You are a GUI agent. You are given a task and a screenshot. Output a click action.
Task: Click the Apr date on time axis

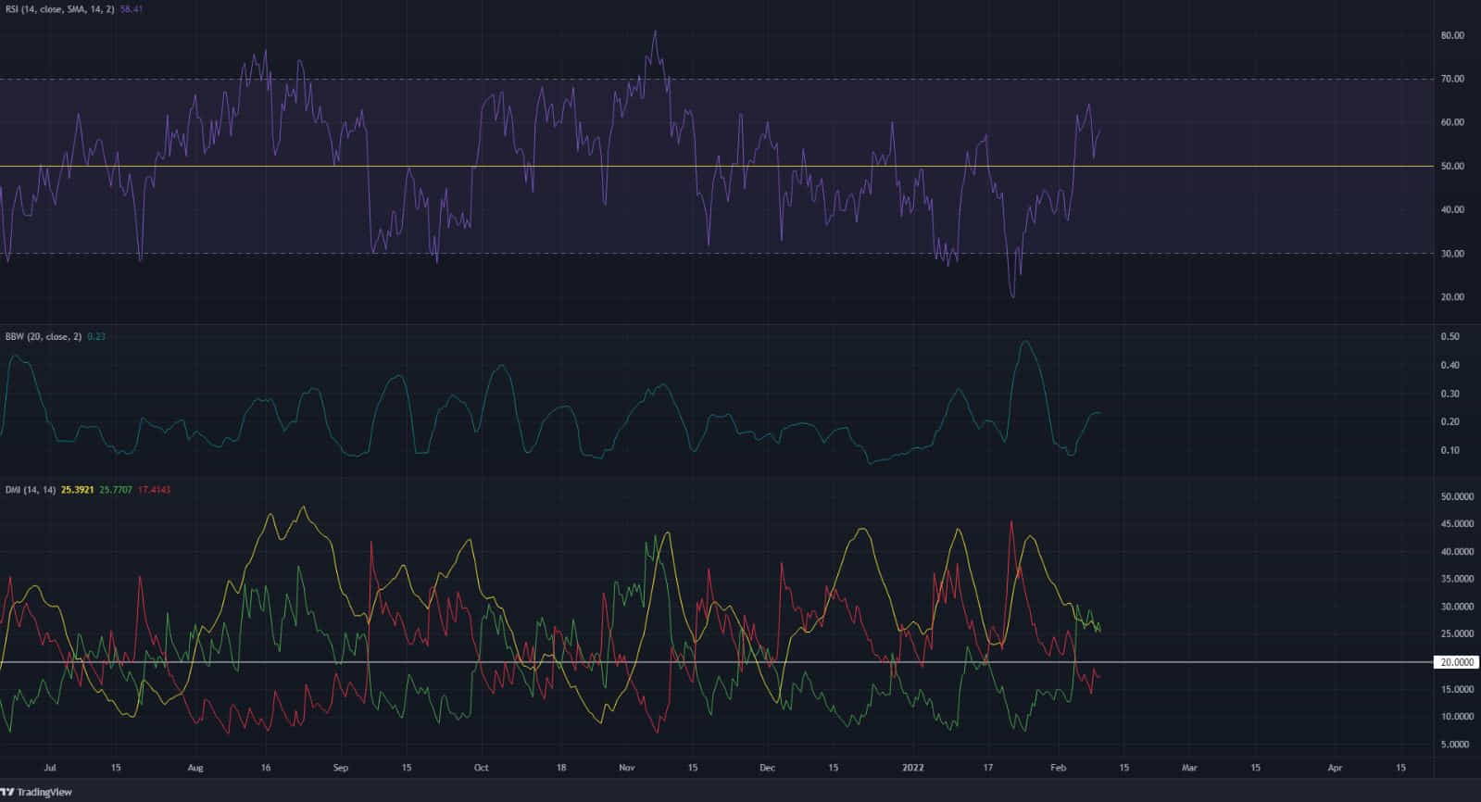pyautogui.click(x=1335, y=768)
